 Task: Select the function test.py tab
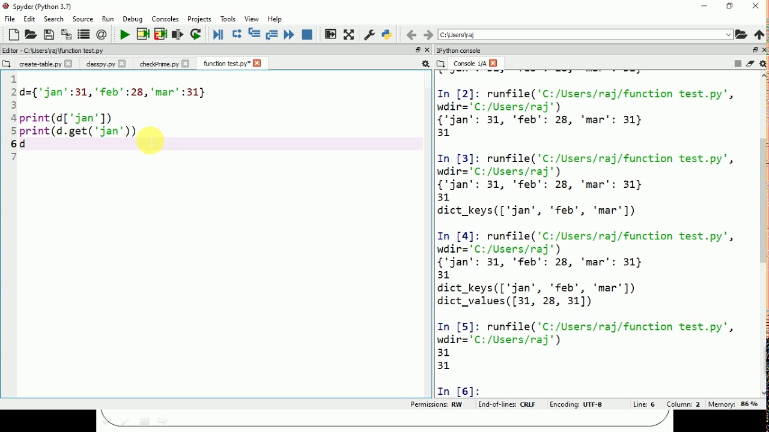click(x=226, y=64)
